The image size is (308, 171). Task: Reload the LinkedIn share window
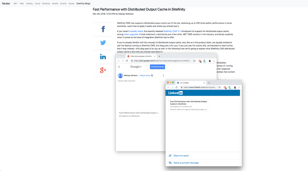[177, 87]
